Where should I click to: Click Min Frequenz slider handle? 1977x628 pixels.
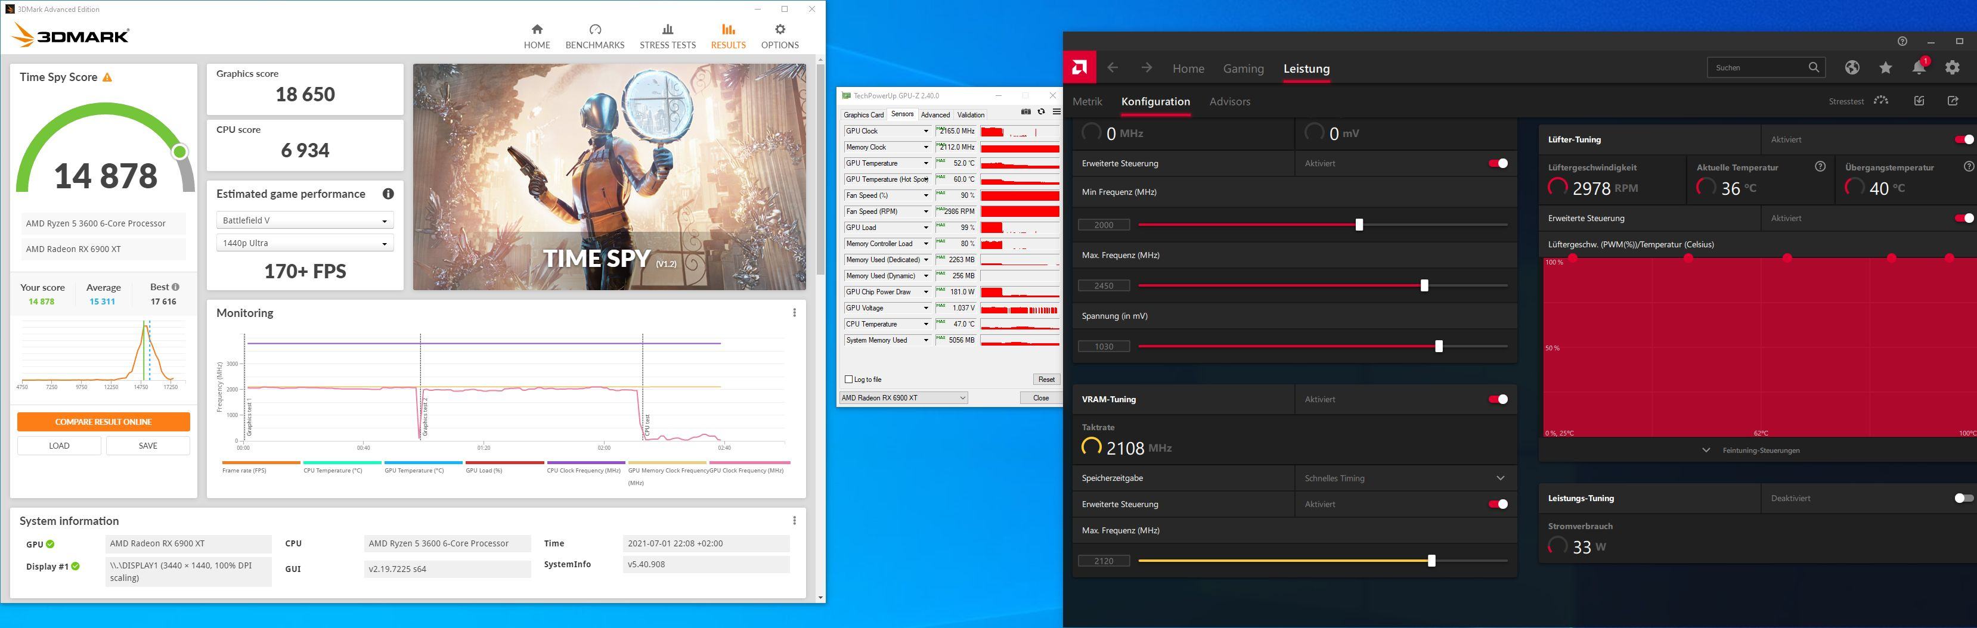[x=1359, y=225]
